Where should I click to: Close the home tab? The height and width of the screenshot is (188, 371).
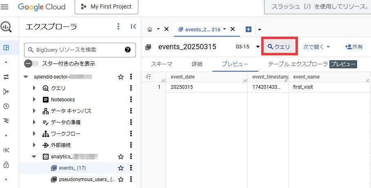[167, 29]
